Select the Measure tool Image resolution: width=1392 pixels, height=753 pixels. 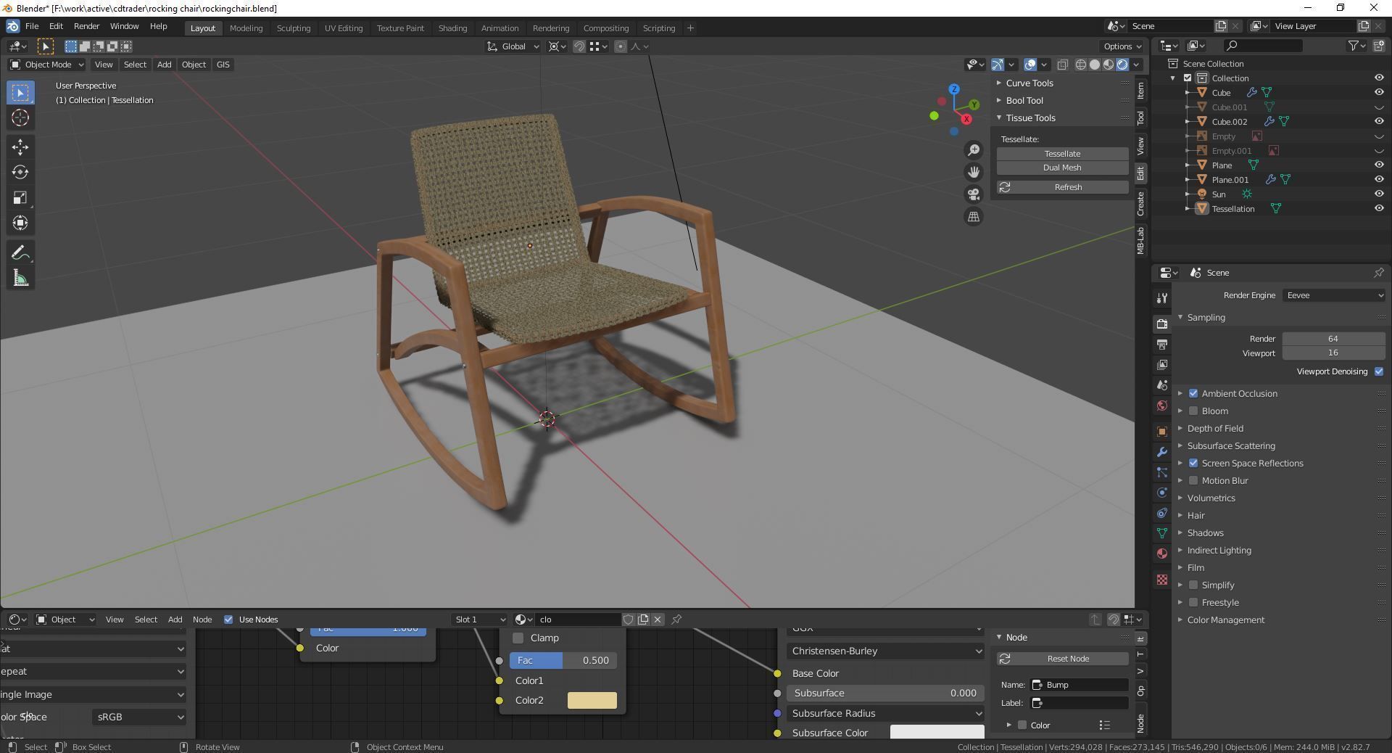[x=20, y=279]
